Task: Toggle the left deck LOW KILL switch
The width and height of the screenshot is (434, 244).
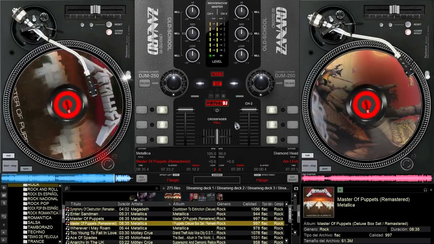Action: 177,56
